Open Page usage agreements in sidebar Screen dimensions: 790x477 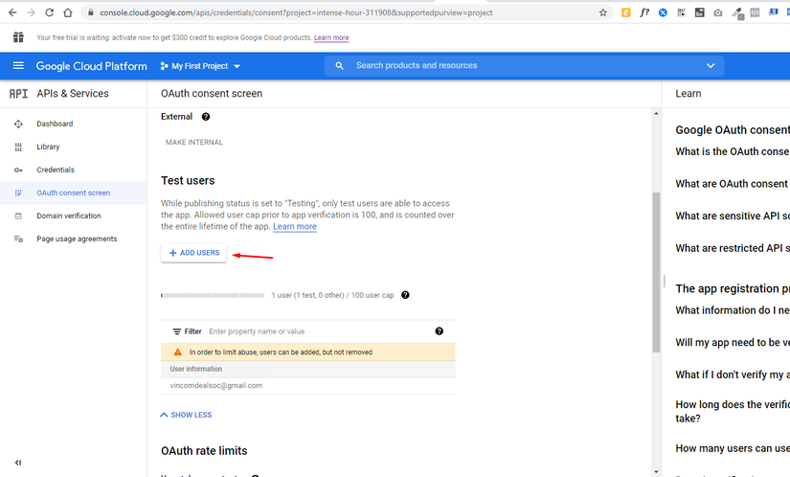[77, 239]
